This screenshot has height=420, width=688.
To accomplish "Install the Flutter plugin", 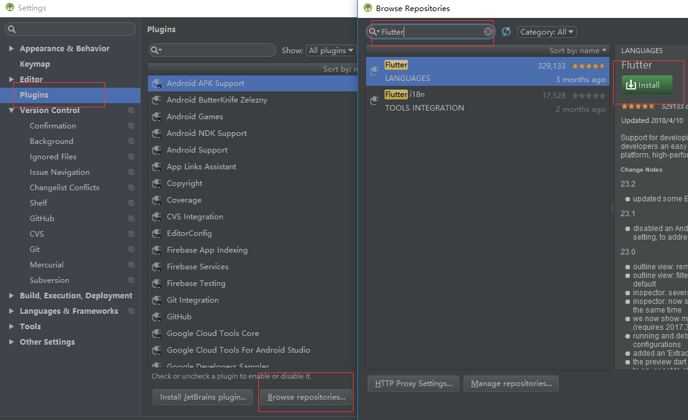I will 647,85.
